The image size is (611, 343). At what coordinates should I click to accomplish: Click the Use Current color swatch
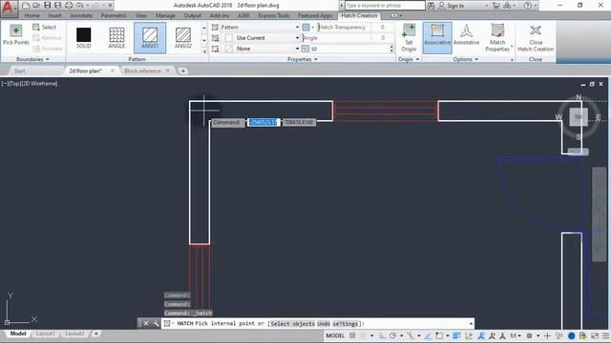(x=229, y=38)
